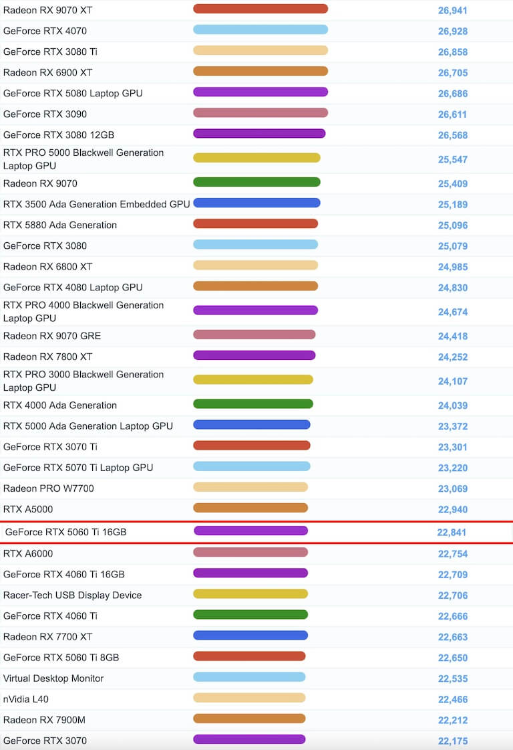513x750 pixels.
Task: Click score 22,650 for RTX 5060 Ti 8GB
Action: [453, 658]
